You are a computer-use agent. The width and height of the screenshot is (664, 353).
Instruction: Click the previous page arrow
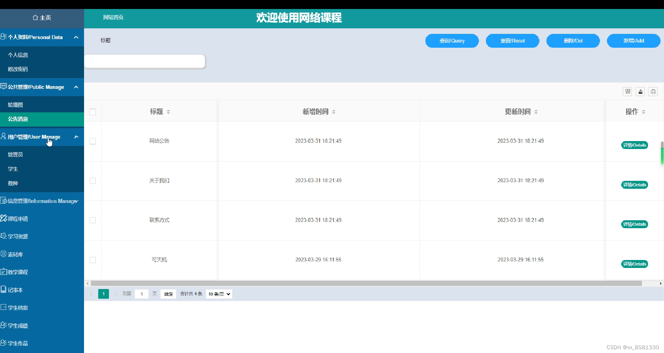[x=91, y=294]
